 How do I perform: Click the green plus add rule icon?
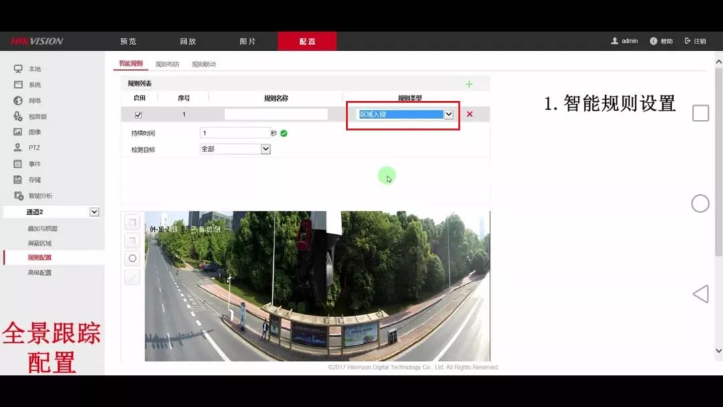point(469,84)
